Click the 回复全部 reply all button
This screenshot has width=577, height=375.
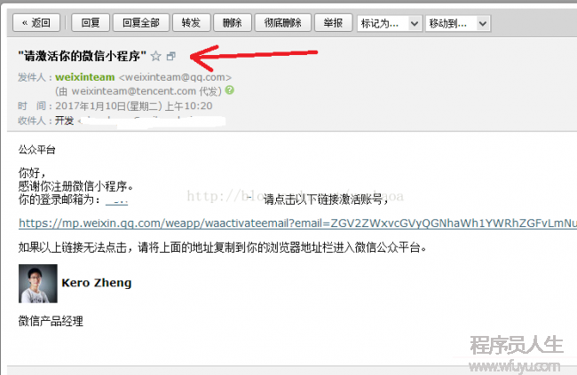pyautogui.click(x=141, y=23)
